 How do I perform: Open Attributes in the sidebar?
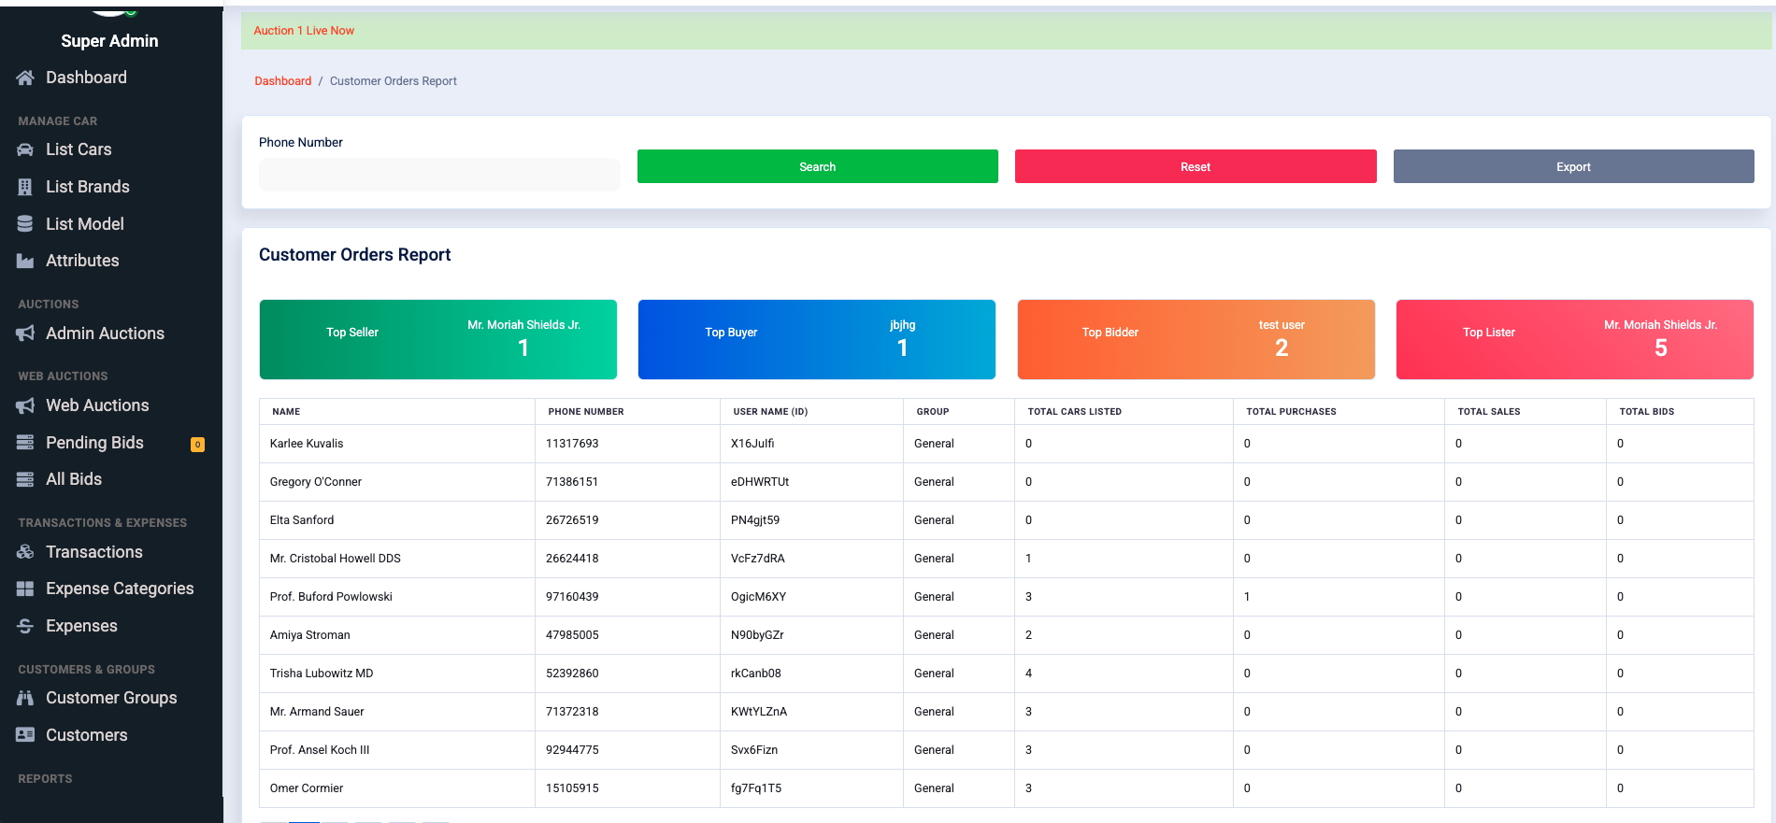[x=82, y=261]
